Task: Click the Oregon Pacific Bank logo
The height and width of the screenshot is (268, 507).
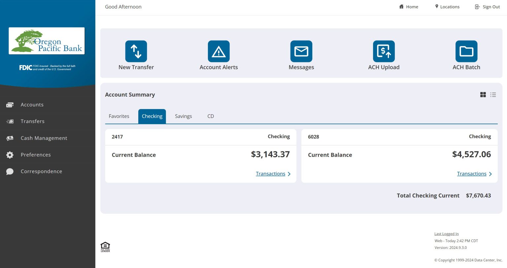Action: tap(46, 41)
